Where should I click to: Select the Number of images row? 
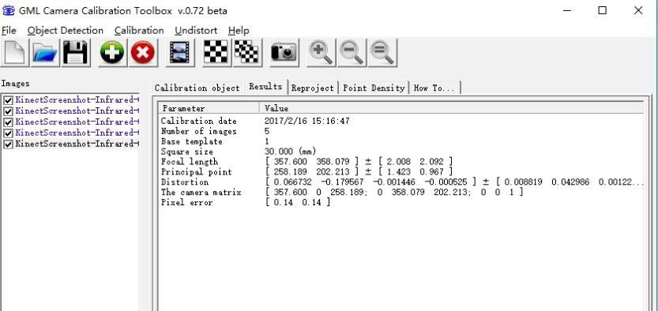[401, 131]
